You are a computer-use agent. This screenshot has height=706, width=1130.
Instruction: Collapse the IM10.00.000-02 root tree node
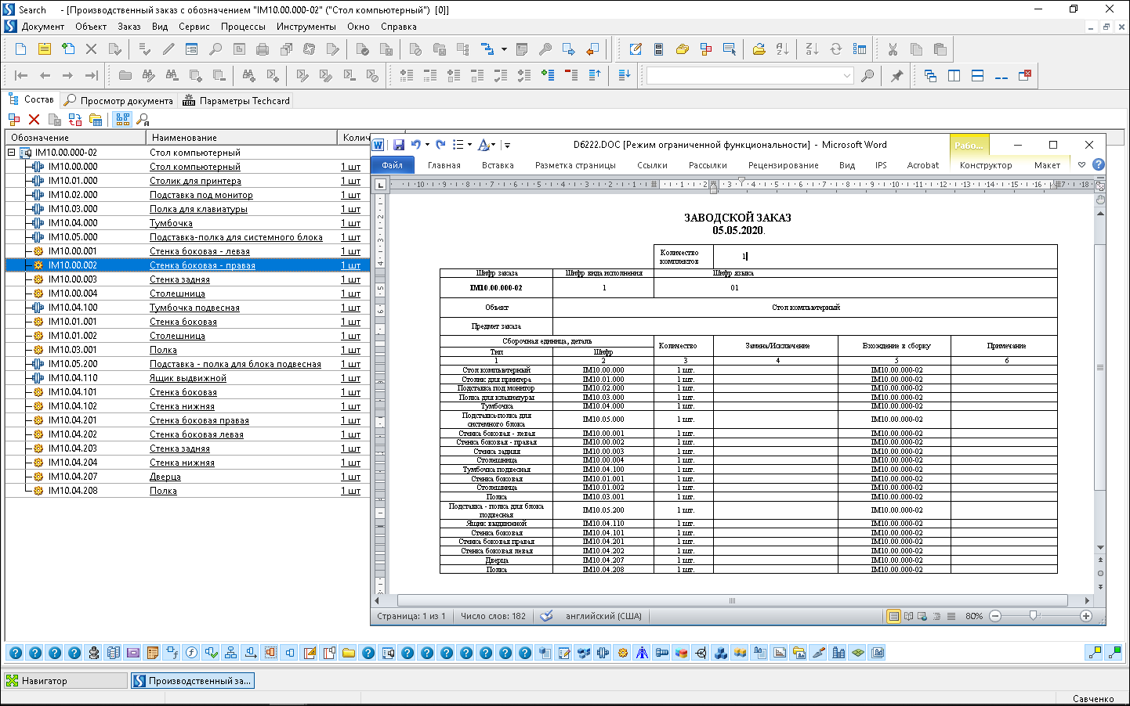click(x=11, y=153)
